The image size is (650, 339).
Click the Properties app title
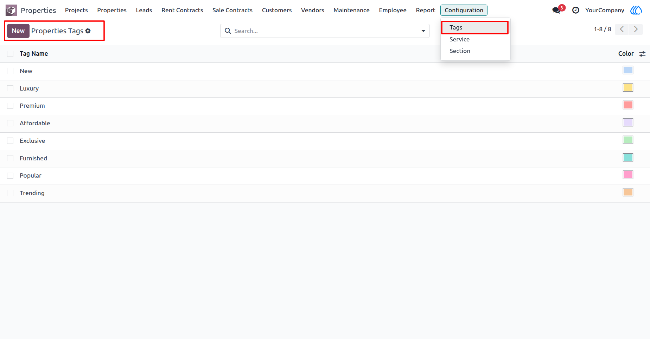(38, 11)
